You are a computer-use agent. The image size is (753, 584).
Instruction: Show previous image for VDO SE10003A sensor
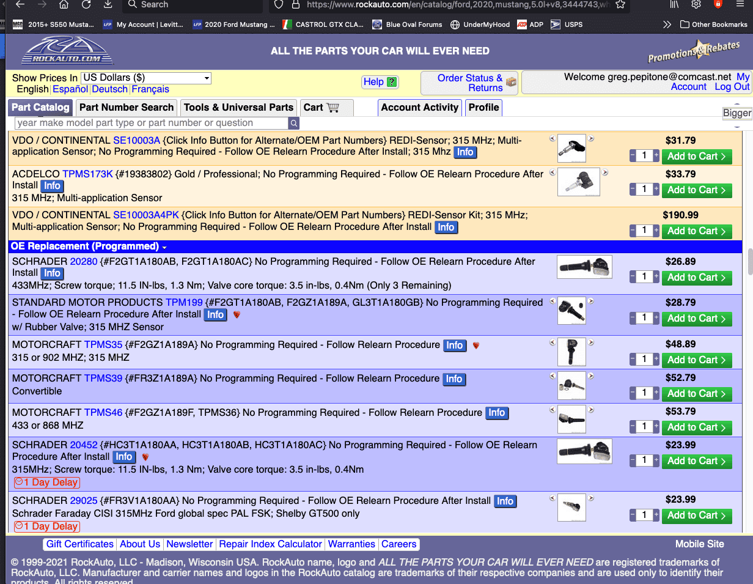point(553,139)
